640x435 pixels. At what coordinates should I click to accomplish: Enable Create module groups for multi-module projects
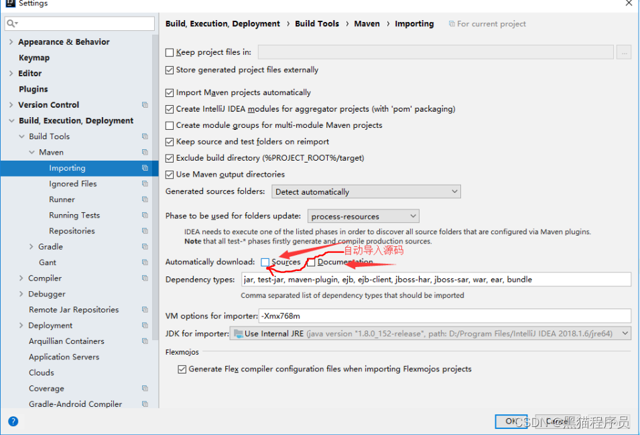click(170, 126)
